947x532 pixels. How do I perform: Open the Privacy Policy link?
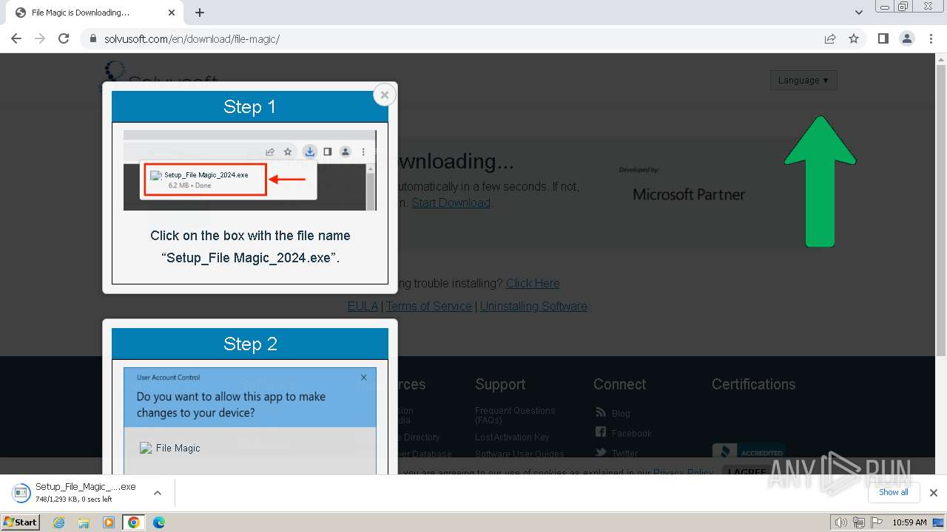[683, 473]
